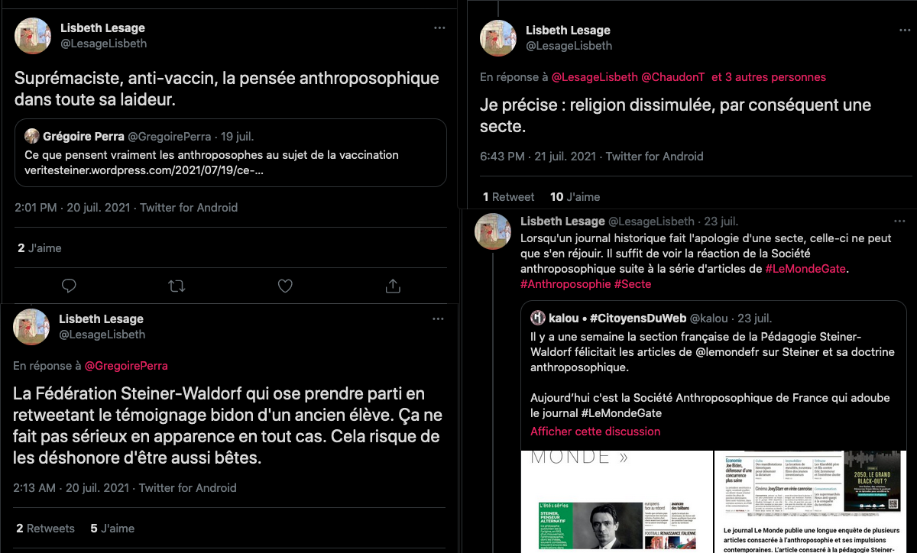Open the more options menu on the Fédération Steiner-Waldorf tweet
This screenshot has height=553, width=917.
click(x=438, y=319)
